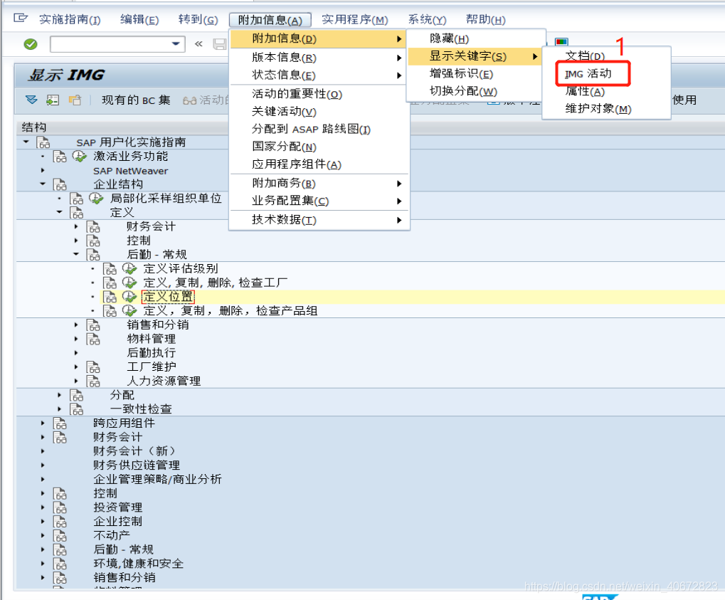Execute the activity icon for 局部化采样组织单位
This screenshot has height=600, width=725.
pyautogui.click(x=96, y=199)
